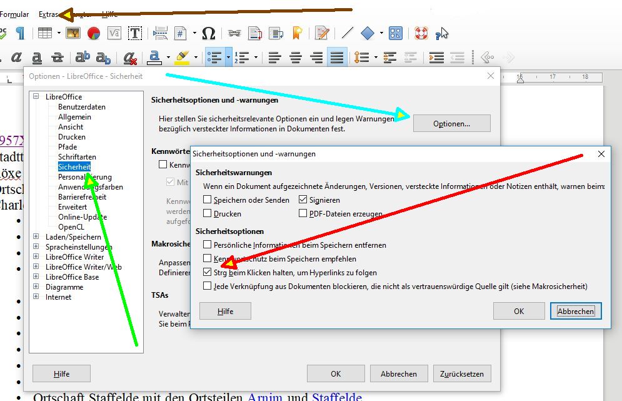Enable the 'Drucken' warning checkbox

(x=207, y=213)
